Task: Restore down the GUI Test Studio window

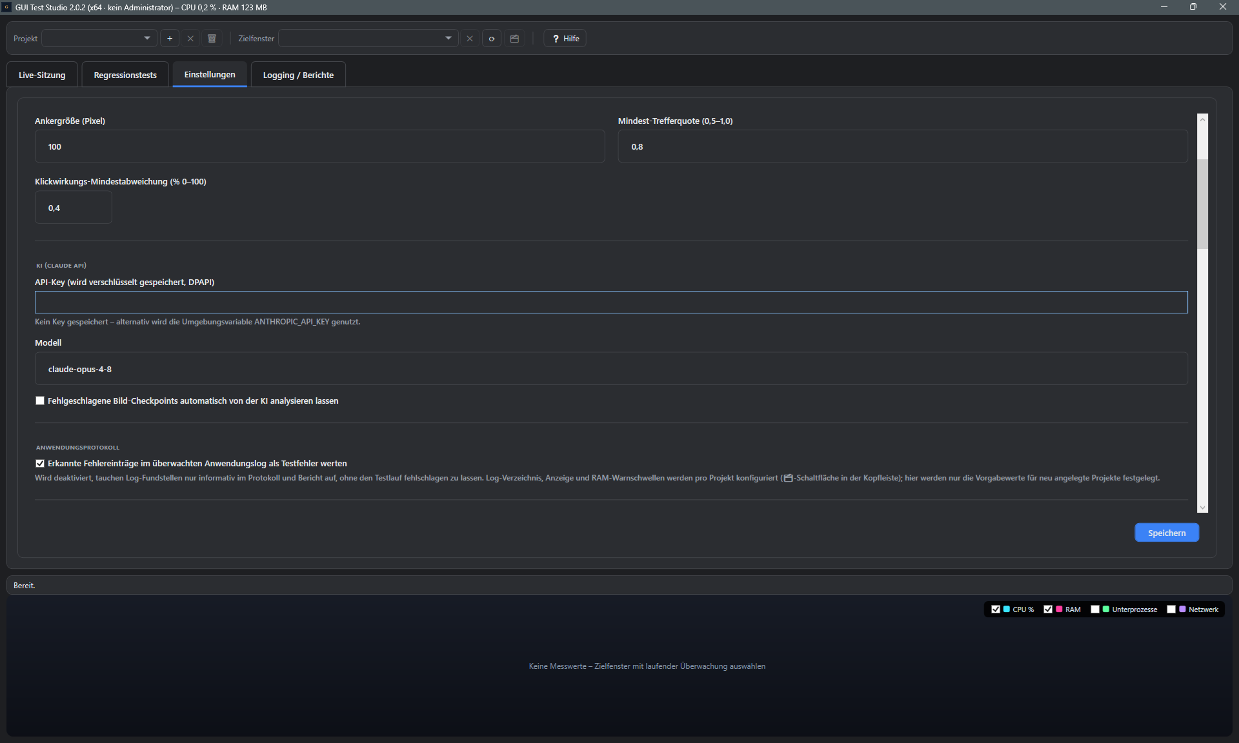Action: click(x=1193, y=7)
